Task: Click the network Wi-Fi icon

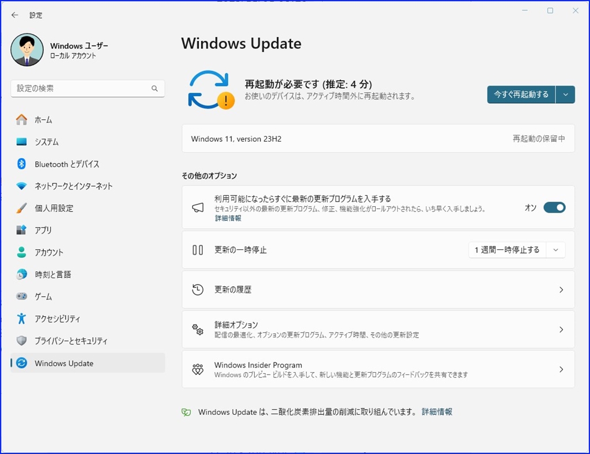Action: 21,186
